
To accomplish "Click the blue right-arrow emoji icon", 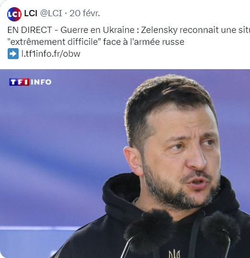I will (x=13, y=53).
